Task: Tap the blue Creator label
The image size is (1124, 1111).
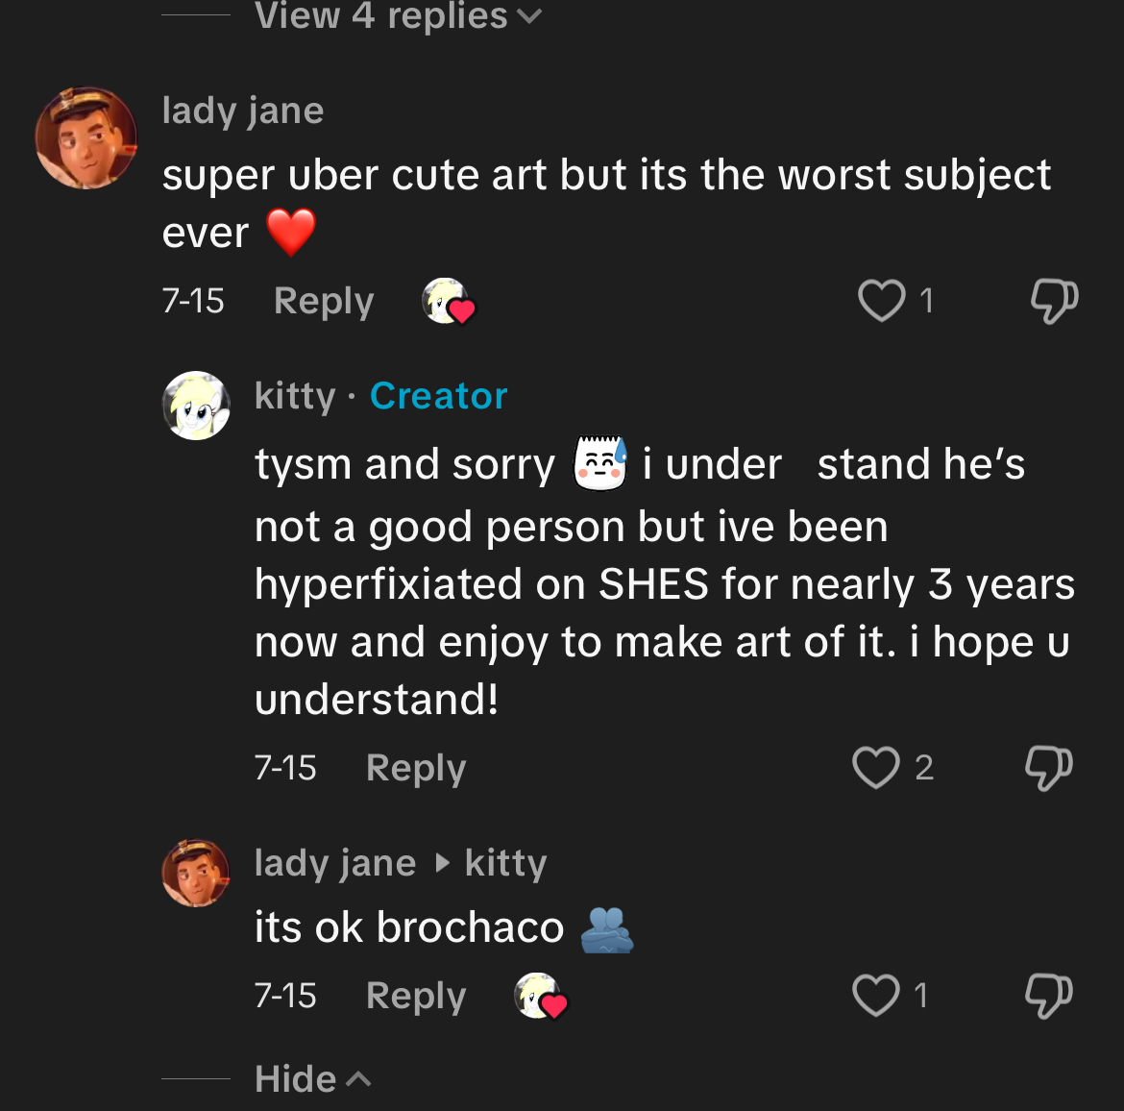Action: (438, 396)
